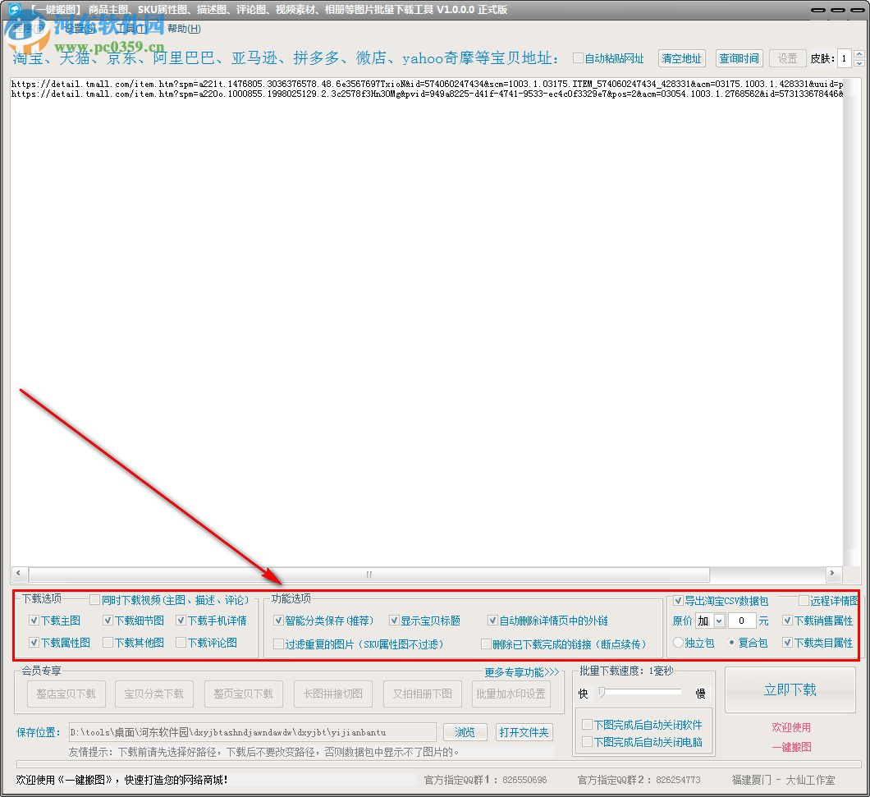Click the horizontal scrollbar left arrow
Viewport: 870px width, 797px height.
point(18,573)
